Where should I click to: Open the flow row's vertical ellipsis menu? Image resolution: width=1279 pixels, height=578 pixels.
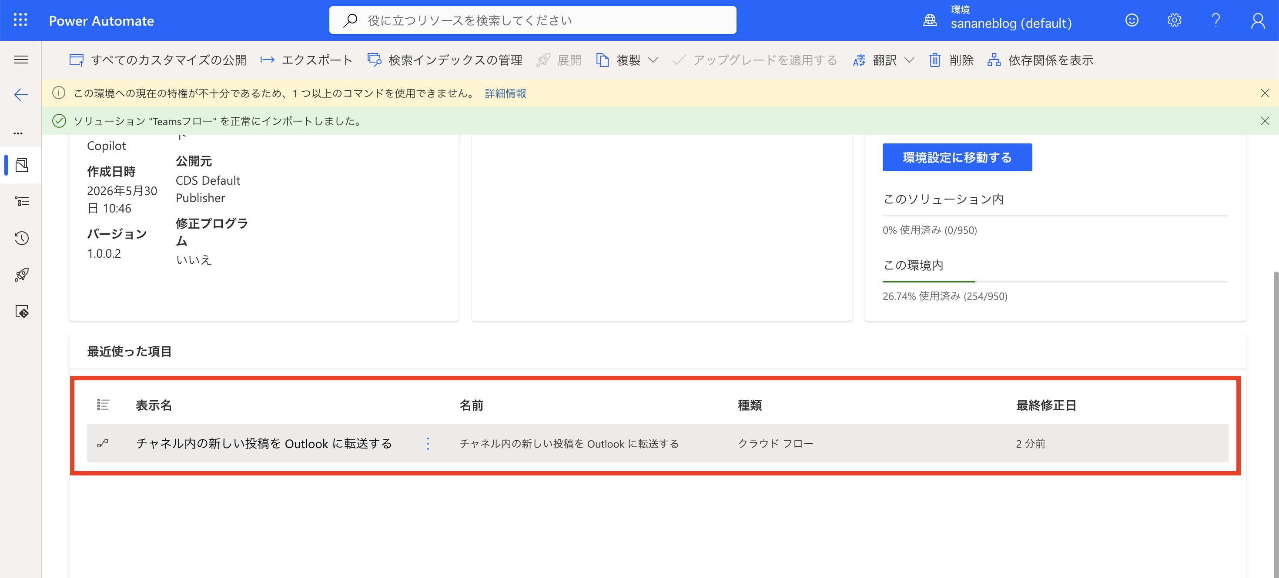(x=428, y=444)
